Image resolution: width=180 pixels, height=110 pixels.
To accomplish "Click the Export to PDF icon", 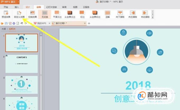I will [10, 23].
